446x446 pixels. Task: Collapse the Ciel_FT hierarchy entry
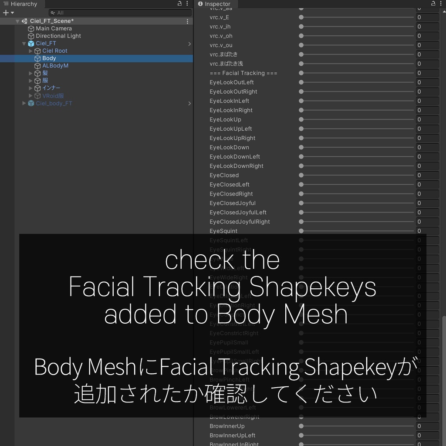(x=24, y=43)
